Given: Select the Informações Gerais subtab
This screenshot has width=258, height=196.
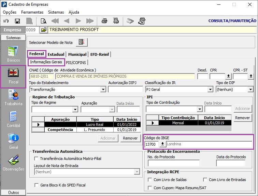Looking at the screenshot, I should pyautogui.click(x=46, y=62).
